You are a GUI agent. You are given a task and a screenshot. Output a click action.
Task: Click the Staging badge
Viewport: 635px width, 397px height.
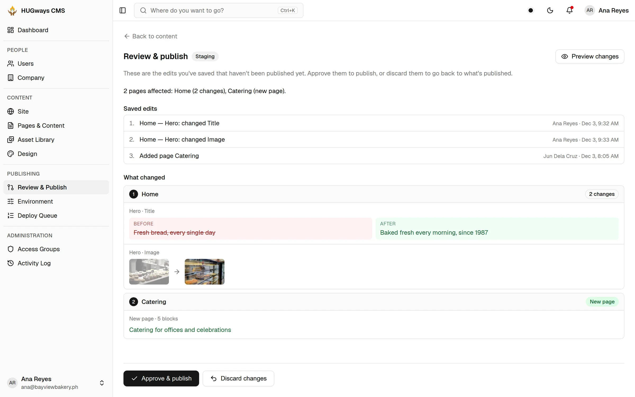pyautogui.click(x=205, y=56)
